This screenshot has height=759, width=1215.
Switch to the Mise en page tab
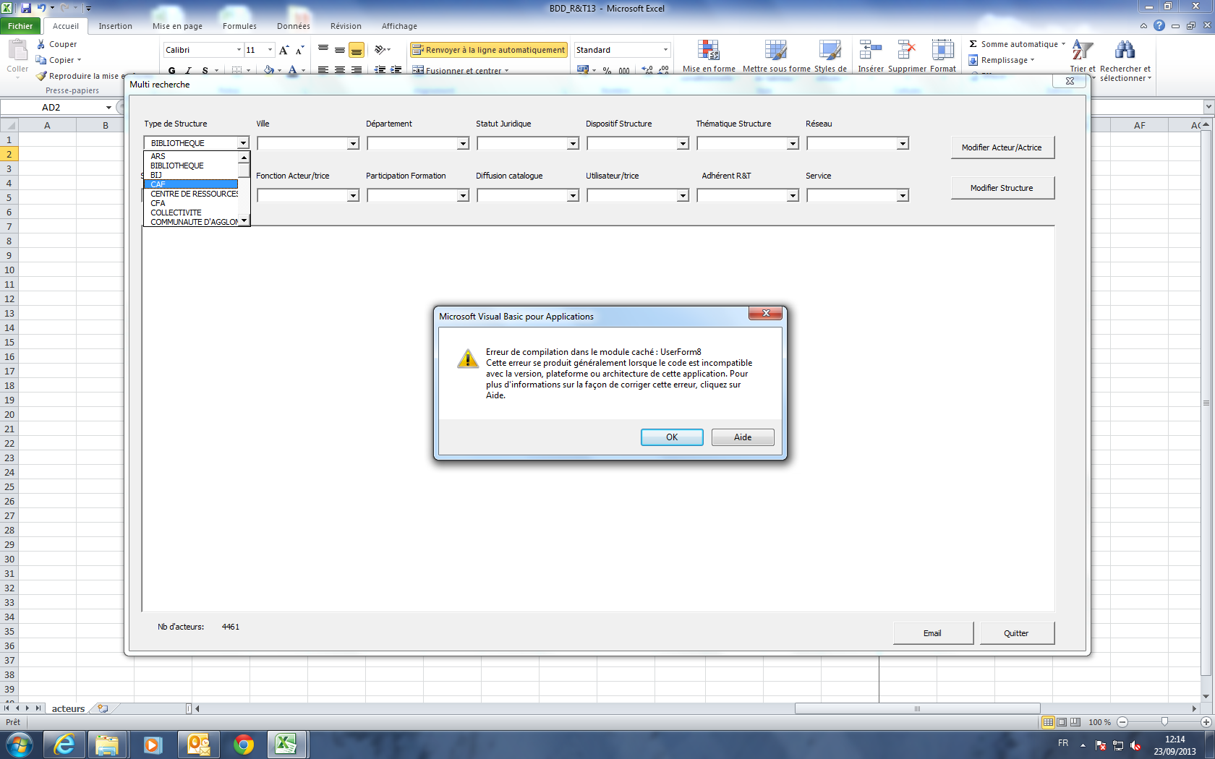pos(177,26)
